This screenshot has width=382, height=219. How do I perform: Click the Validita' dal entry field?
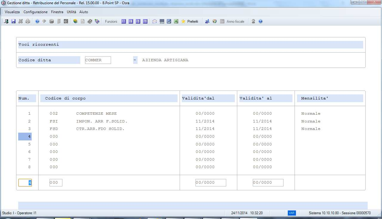click(x=211, y=183)
